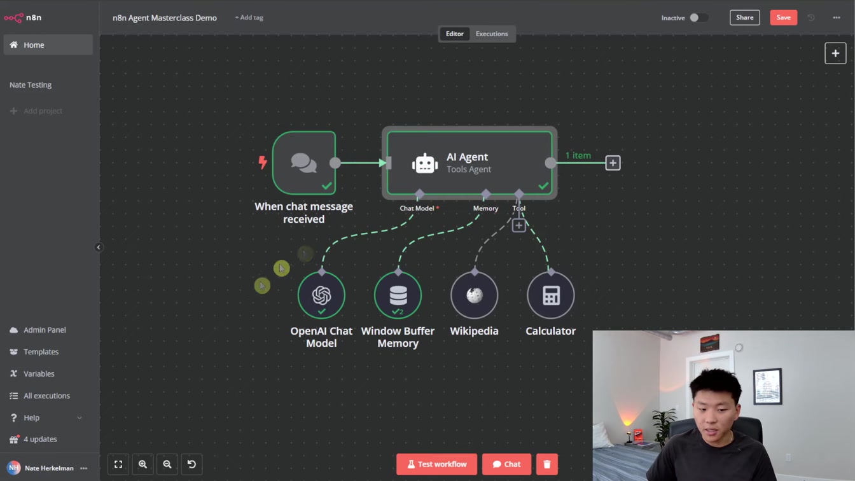Click the red trash delete button
The height and width of the screenshot is (481, 855).
tap(547, 464)
